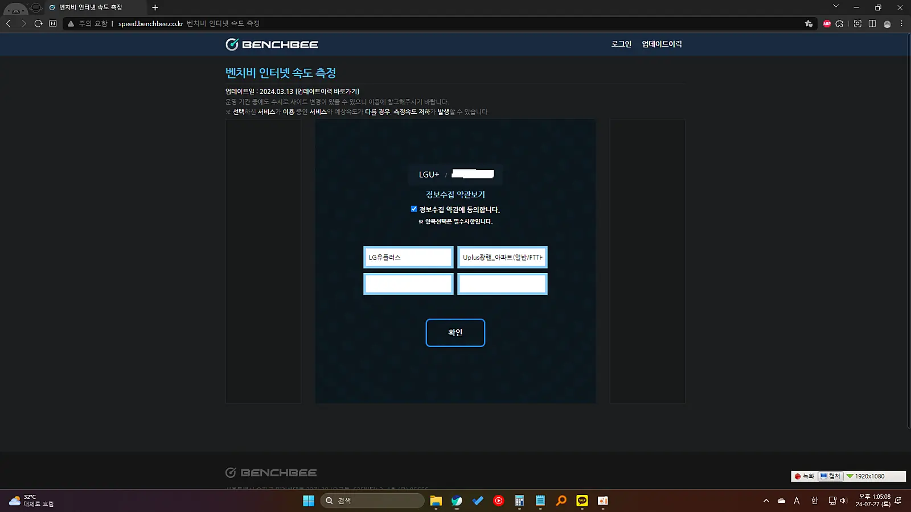Open the browser sidebar panel icon
Viewport: 911px width, 512px height.
[872, 23]
